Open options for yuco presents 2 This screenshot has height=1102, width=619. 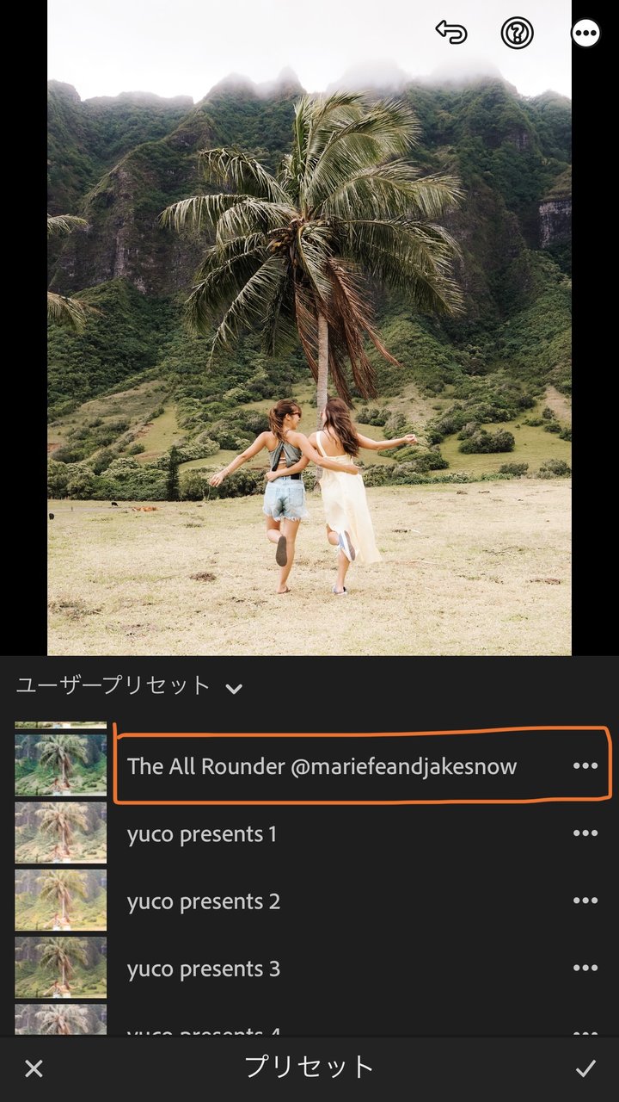pos(585,901)
